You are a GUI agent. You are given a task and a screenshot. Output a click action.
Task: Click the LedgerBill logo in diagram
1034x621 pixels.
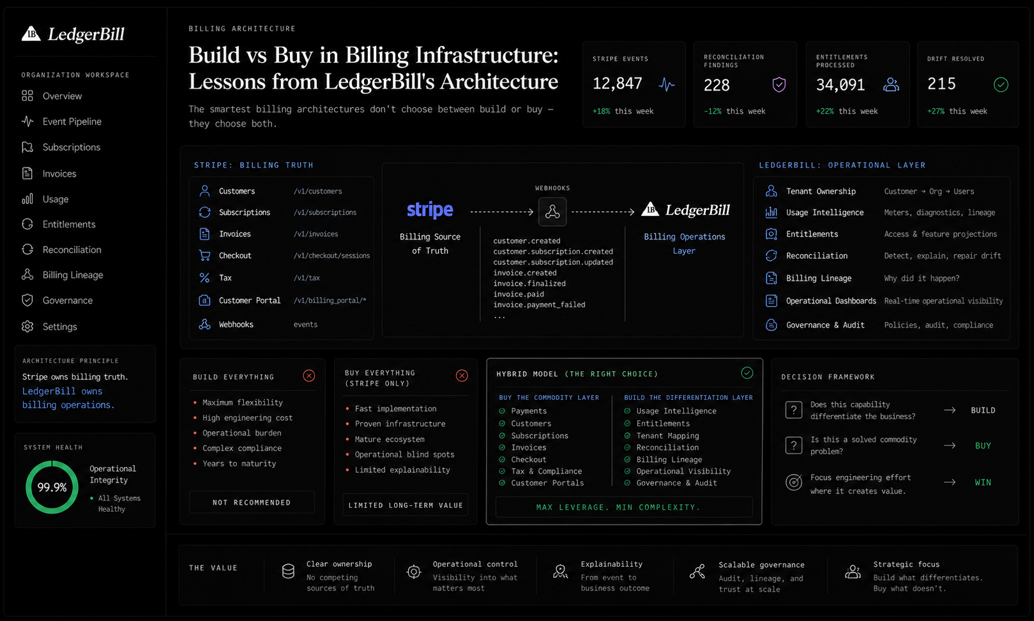click(685, 210)
